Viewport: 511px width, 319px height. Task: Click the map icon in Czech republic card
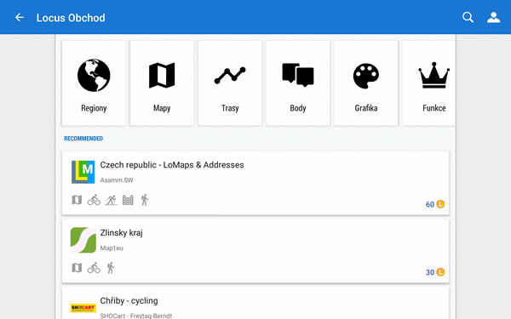click(x=77, y=200)
